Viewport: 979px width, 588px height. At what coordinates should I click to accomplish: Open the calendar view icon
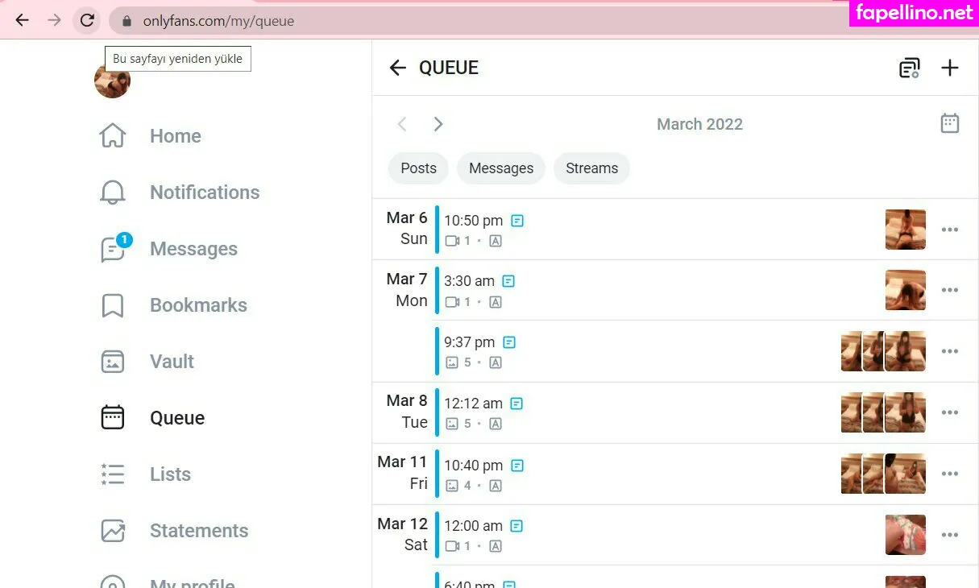tap(950, 123)
